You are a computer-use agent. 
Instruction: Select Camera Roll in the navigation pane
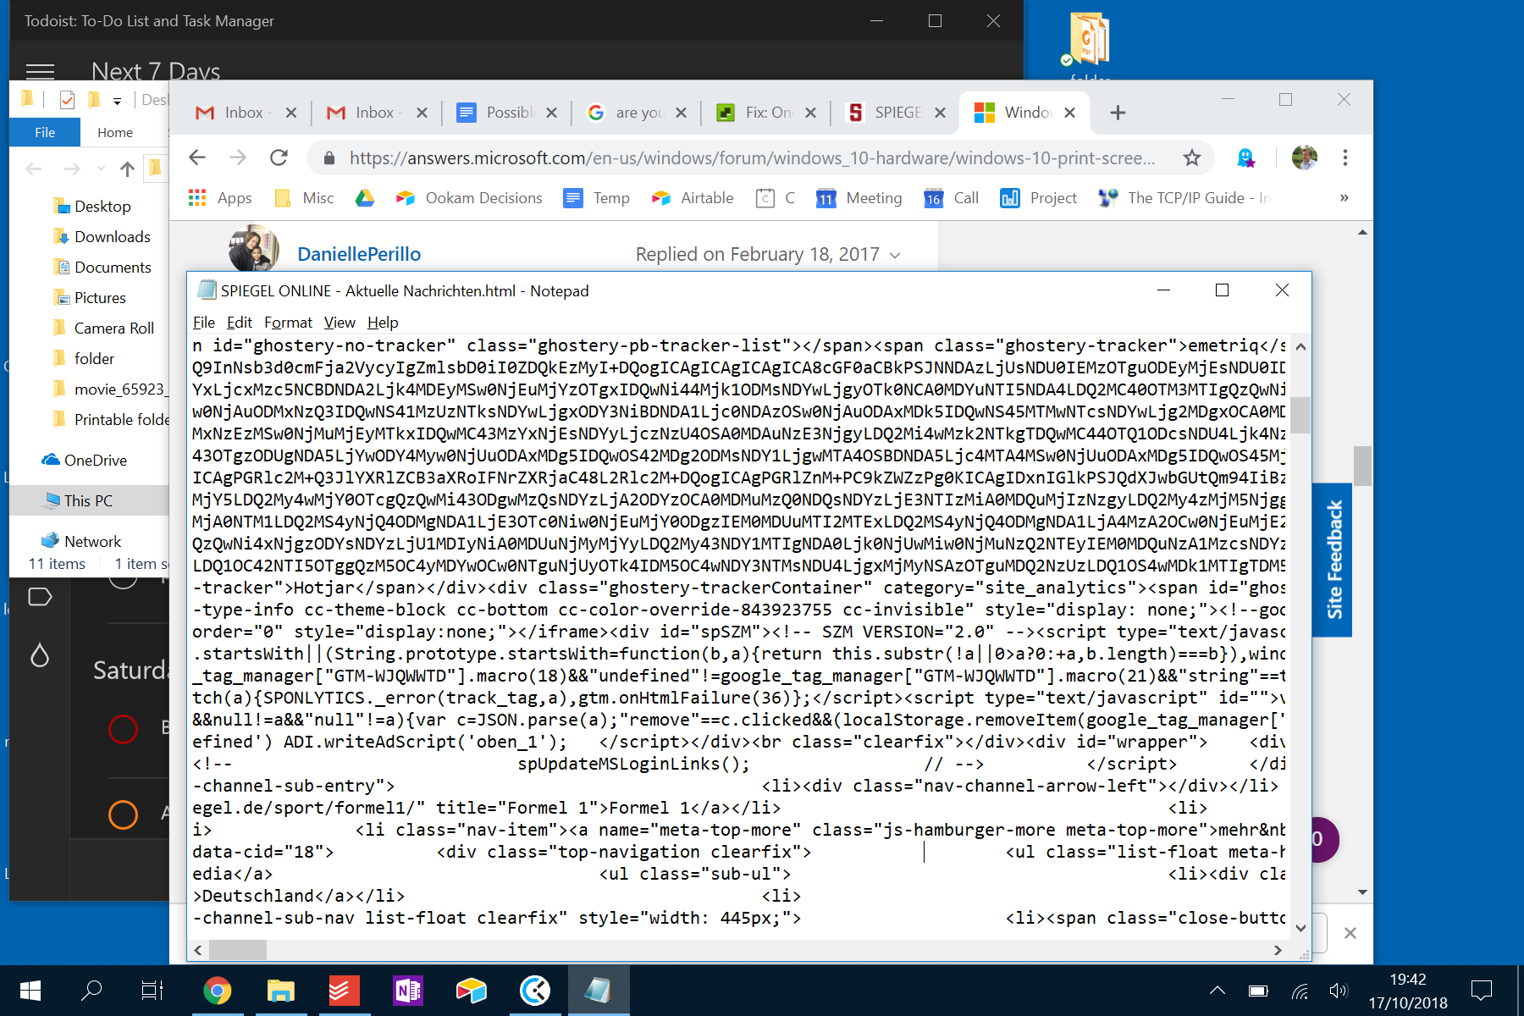pos(103,329)
